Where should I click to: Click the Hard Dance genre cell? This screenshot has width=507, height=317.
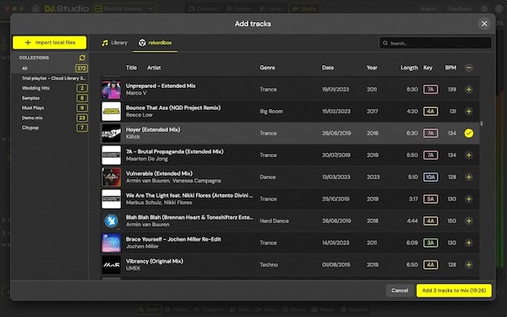click(x=274, y=221)
